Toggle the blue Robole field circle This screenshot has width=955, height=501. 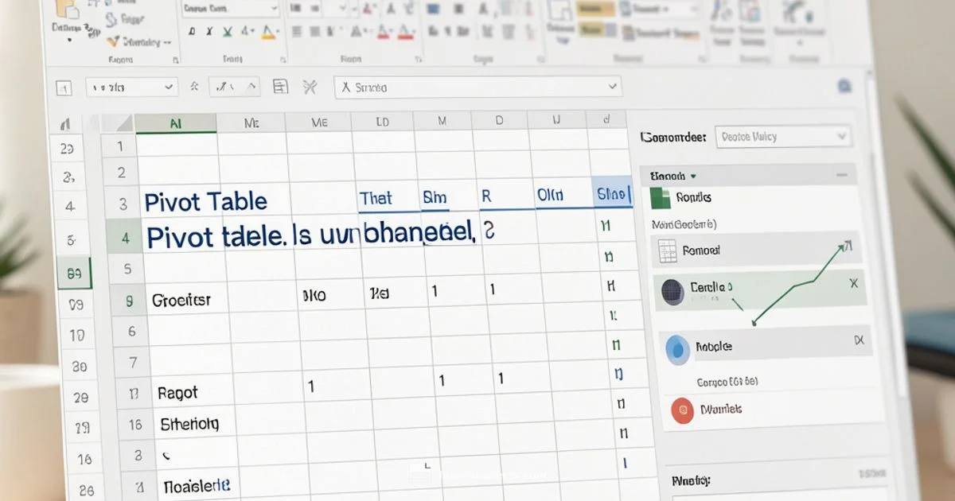pos(677,346)
